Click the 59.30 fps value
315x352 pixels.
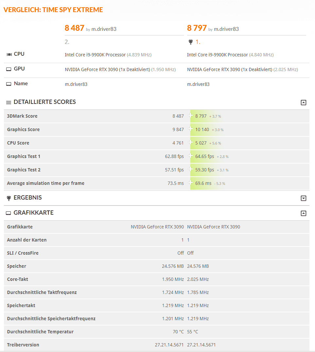click(204, 170)
